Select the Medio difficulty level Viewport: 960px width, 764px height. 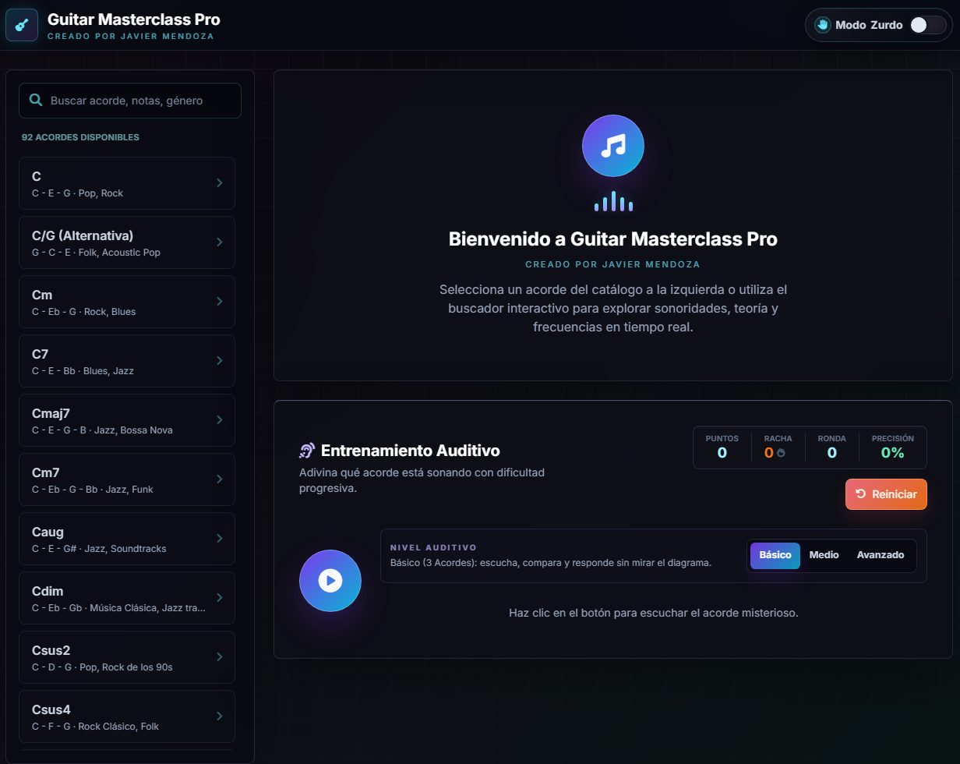(824, 555)
